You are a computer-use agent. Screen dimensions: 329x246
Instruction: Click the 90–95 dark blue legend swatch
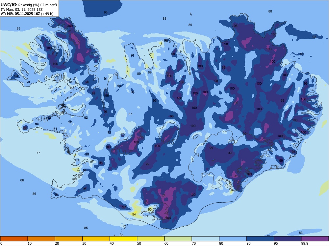coord(260,239)
